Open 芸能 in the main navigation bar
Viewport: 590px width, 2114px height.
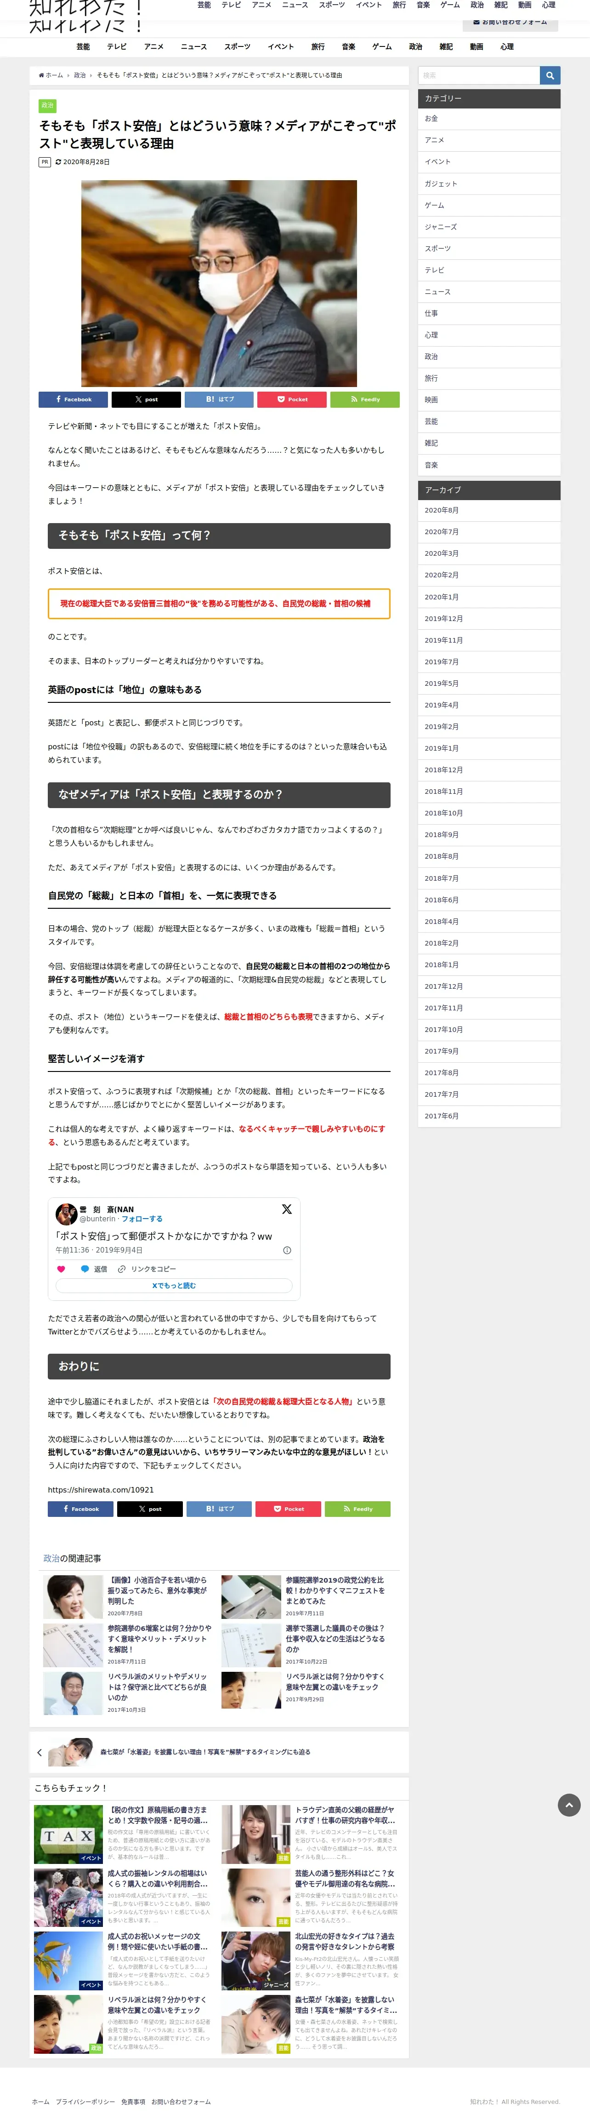click(84, 47)
